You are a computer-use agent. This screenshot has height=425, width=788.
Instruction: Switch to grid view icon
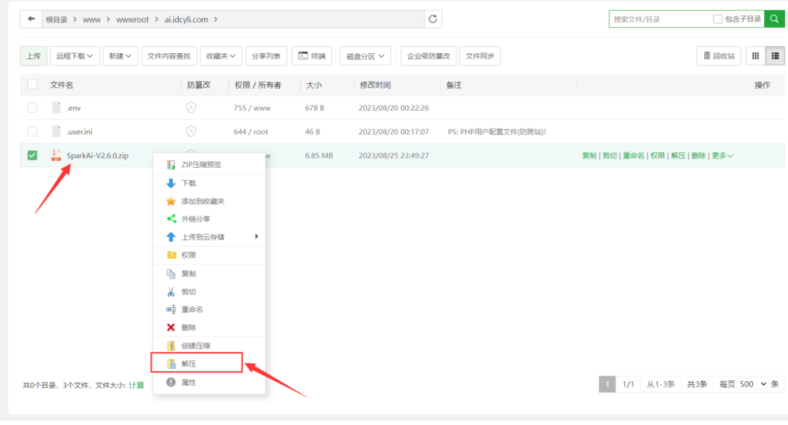coord(755,55)
